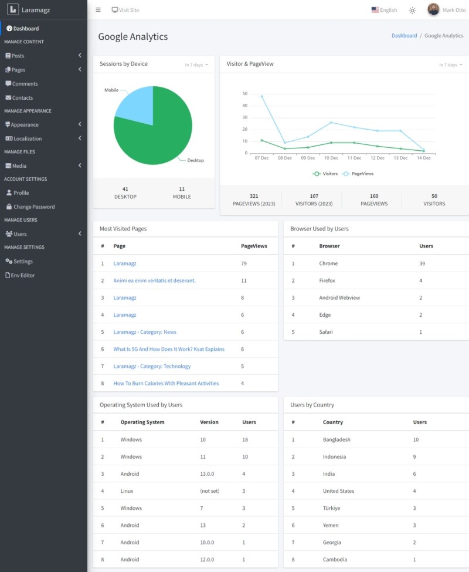469x572 pixels.
Task: Open the Contacts menu item
Action: click(44, 97)
